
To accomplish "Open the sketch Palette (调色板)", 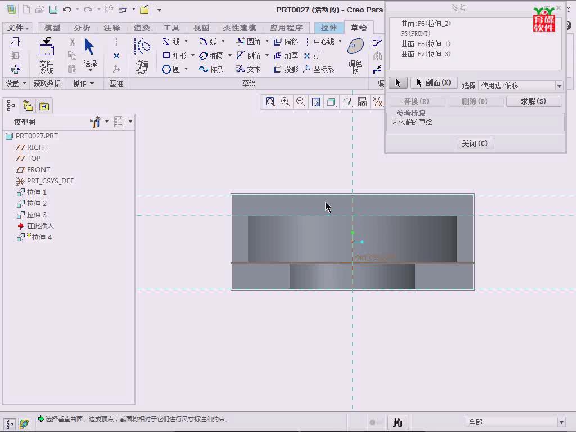I will 355,55.
